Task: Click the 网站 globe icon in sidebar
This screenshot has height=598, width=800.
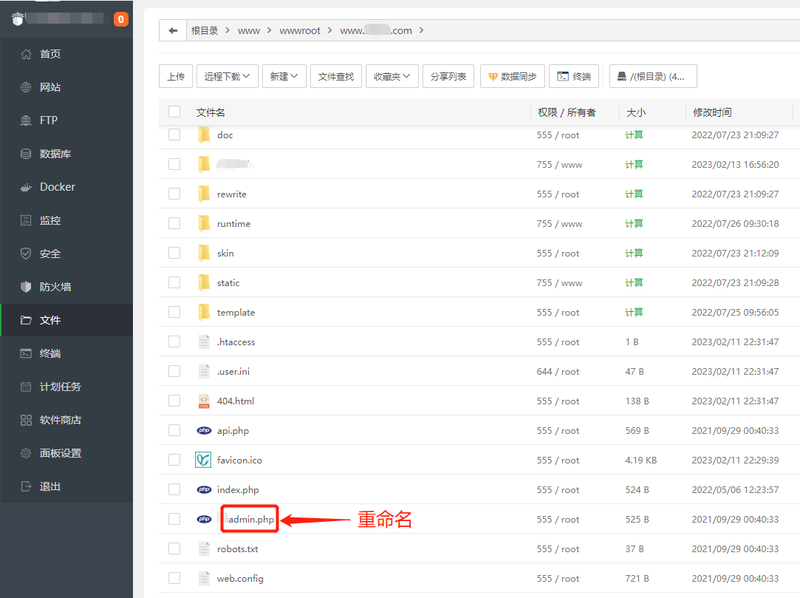Action: pyautogui.click(x=26, y=87)
